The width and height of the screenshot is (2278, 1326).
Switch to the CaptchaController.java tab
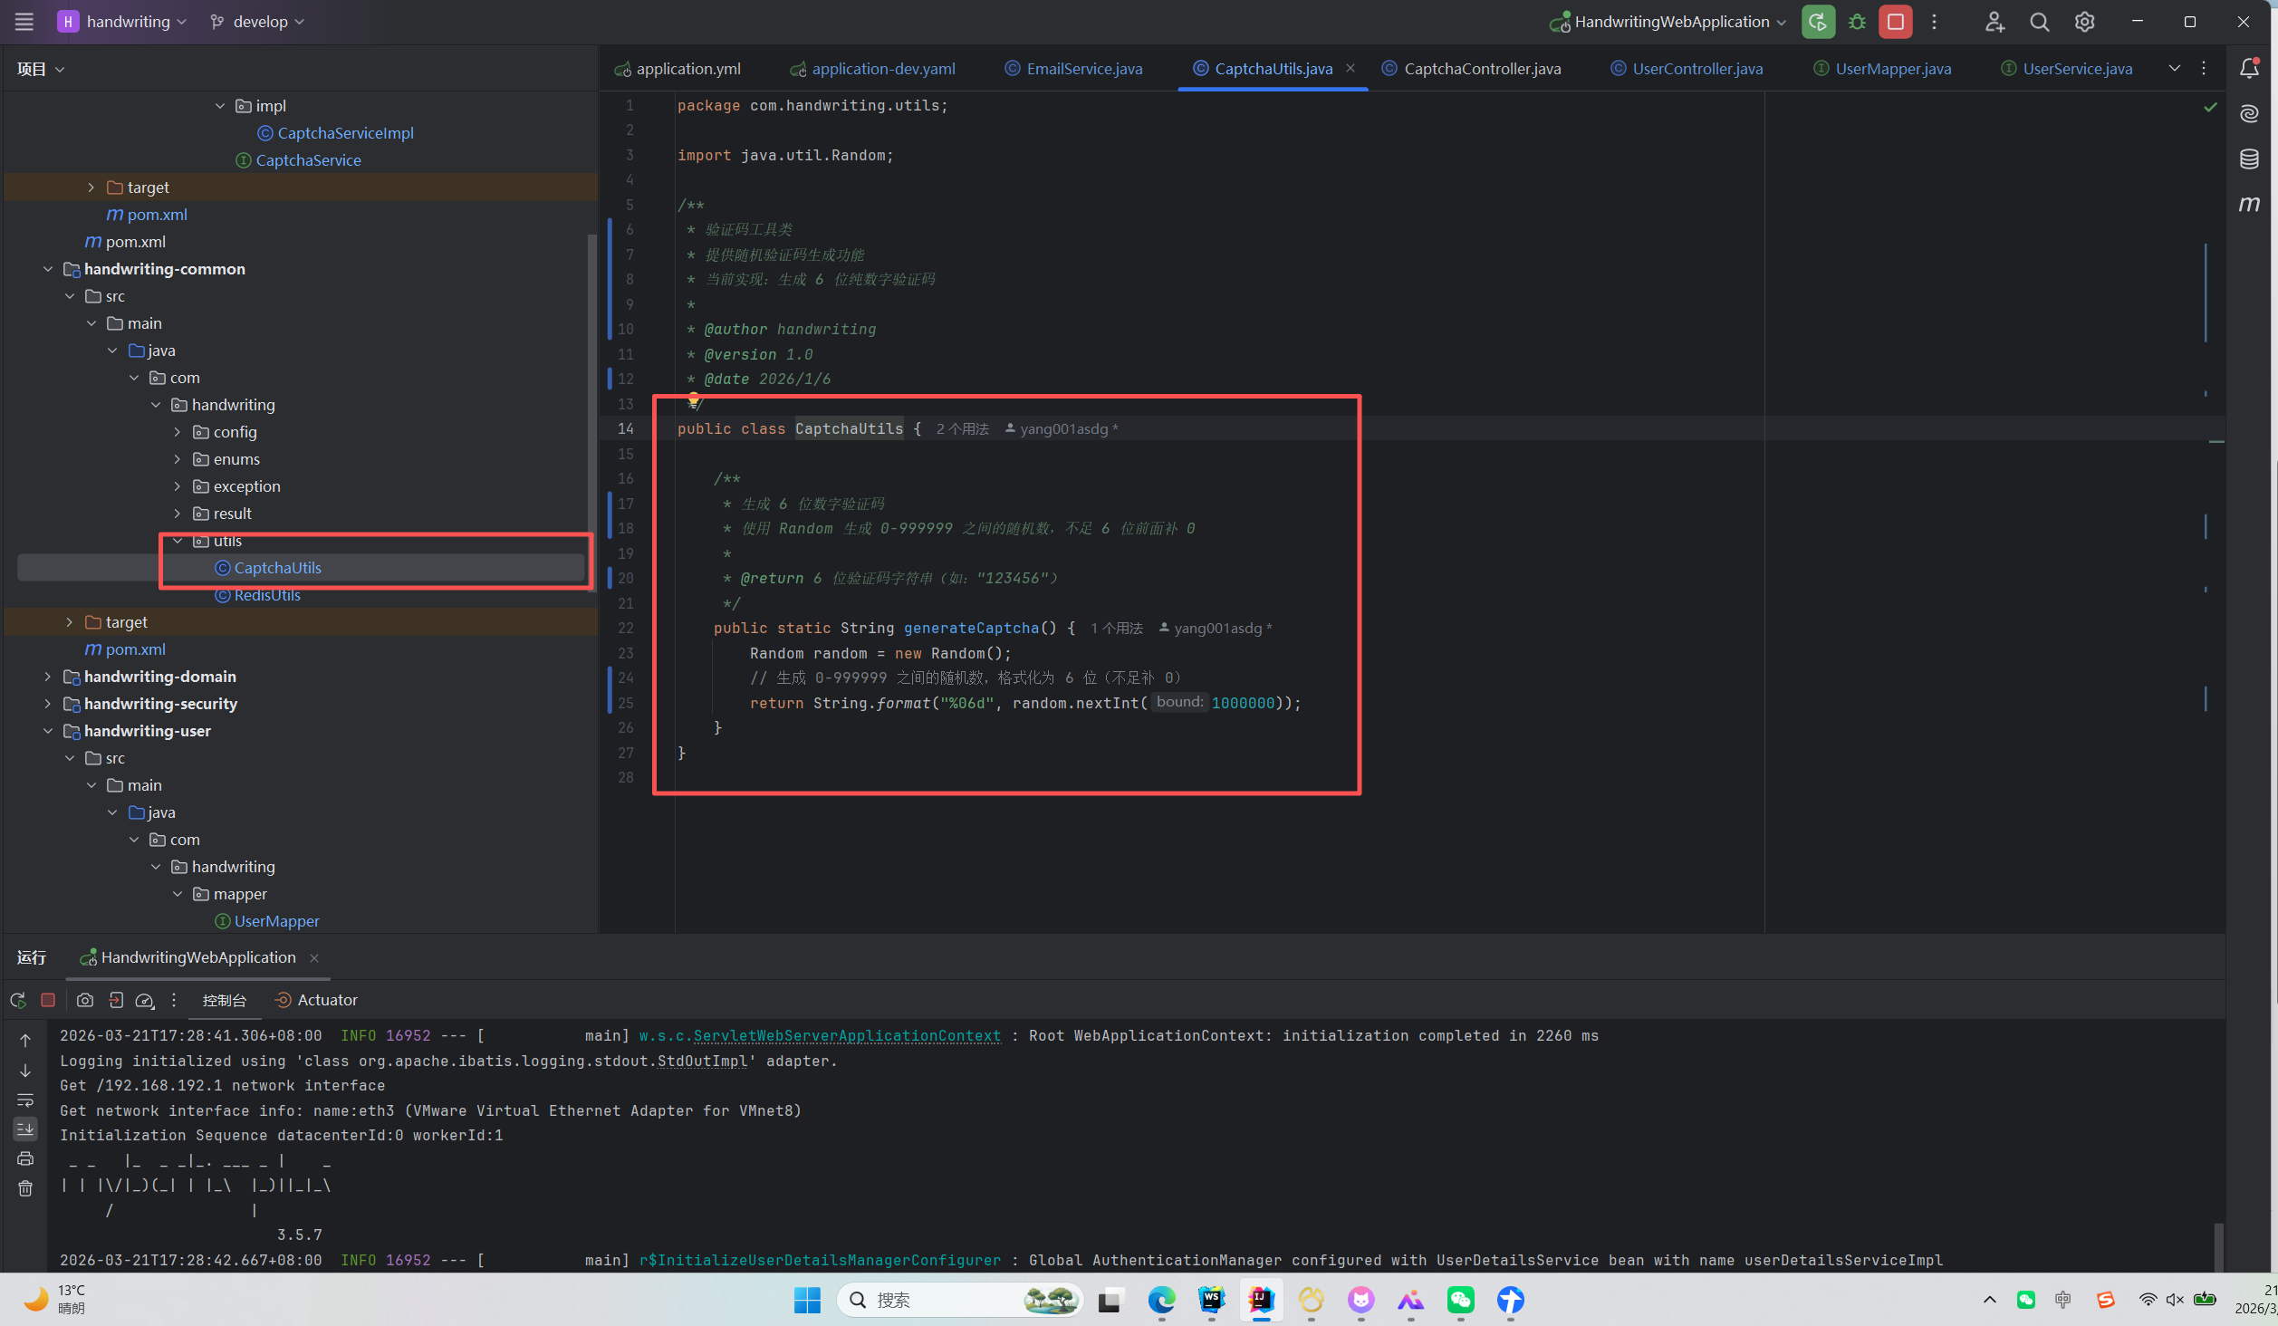[1482, 69]
